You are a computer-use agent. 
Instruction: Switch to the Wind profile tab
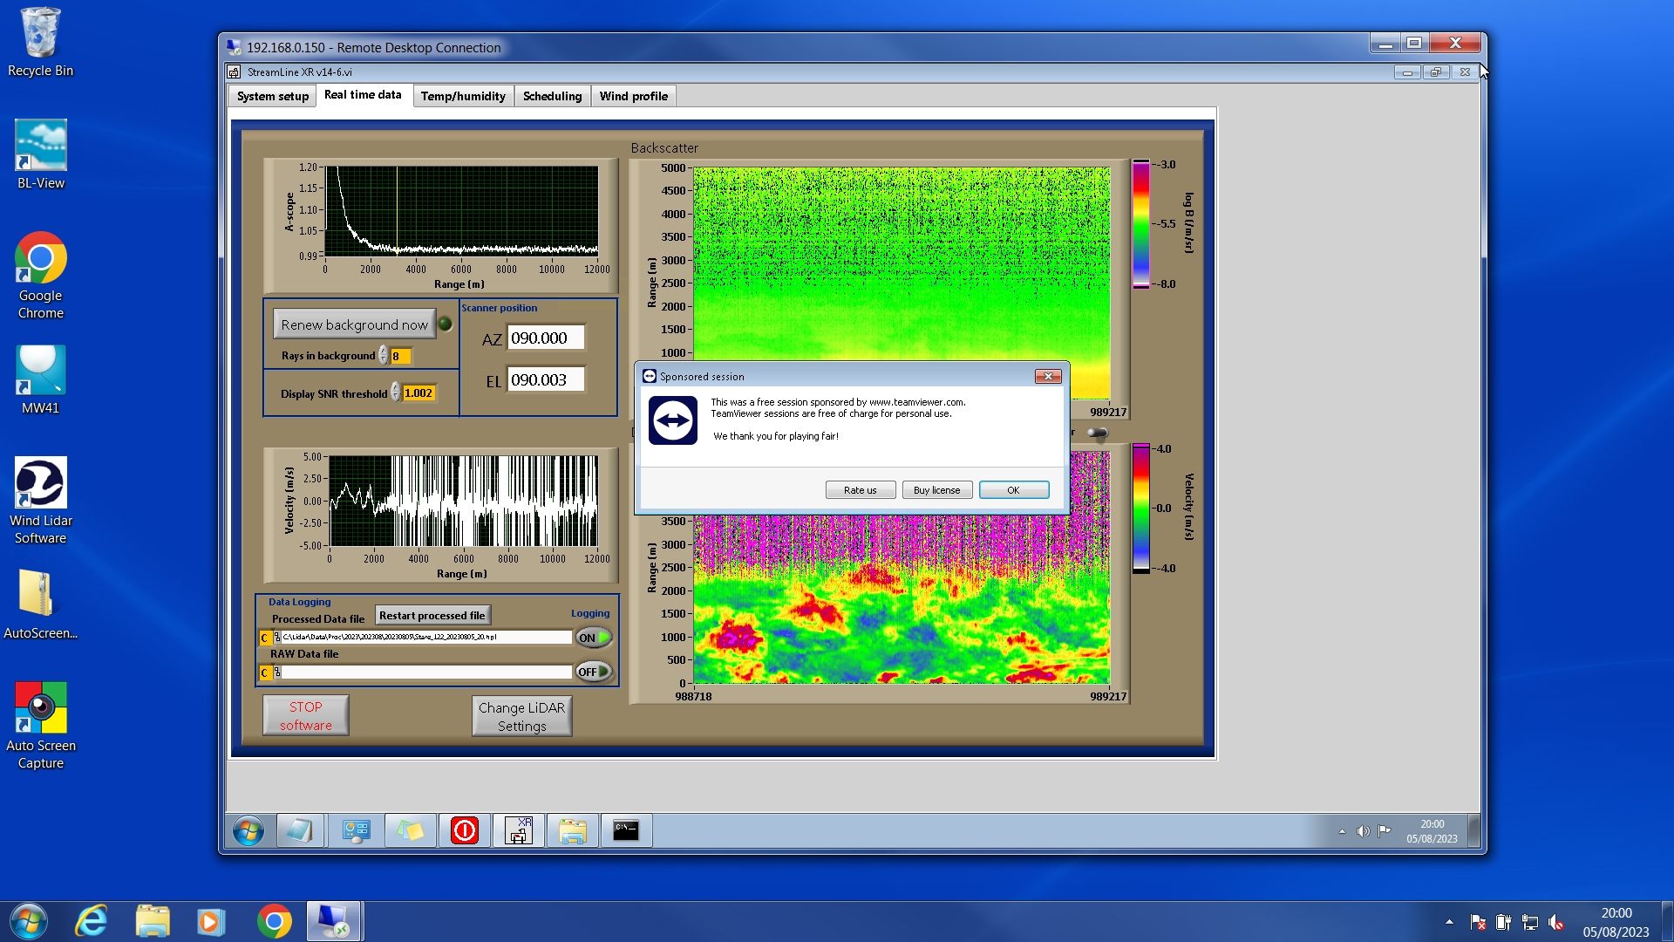pyautogui.click(x=633, y=96)
